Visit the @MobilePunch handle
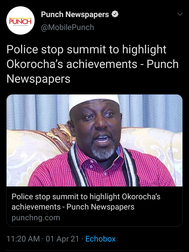The width and height of the screenshot is (189, 252). [67, 27]
